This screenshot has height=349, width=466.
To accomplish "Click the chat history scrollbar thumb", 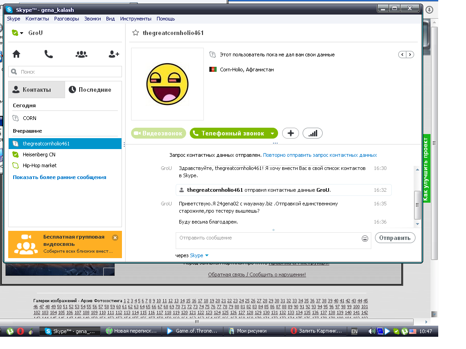I will 417,205.
